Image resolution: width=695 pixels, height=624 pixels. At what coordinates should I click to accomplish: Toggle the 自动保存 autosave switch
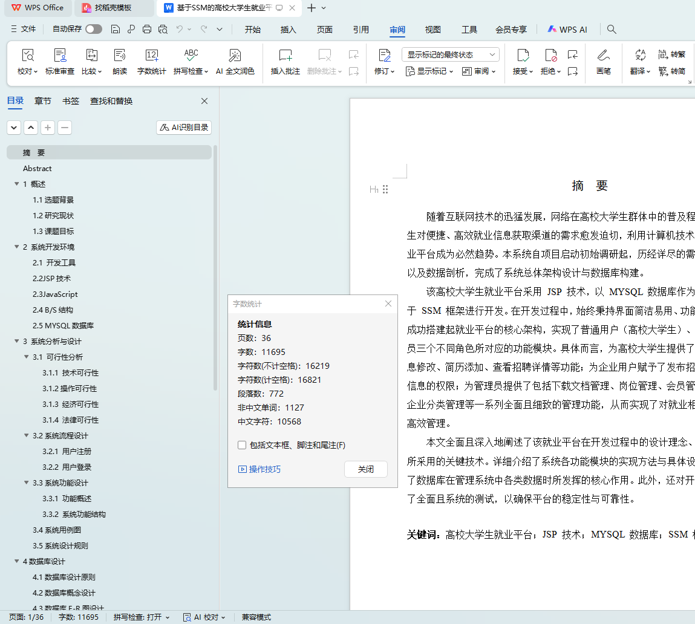93,29
